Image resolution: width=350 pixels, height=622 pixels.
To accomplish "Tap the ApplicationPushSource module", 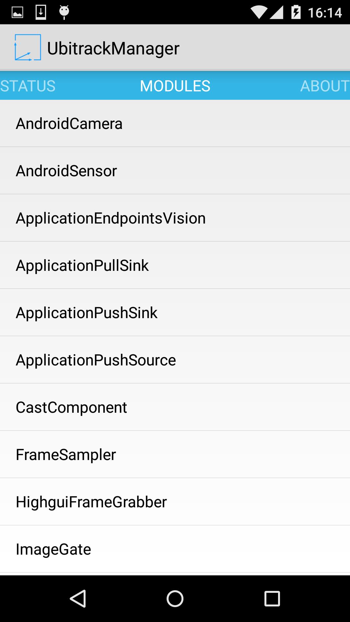I will [175, 360].
